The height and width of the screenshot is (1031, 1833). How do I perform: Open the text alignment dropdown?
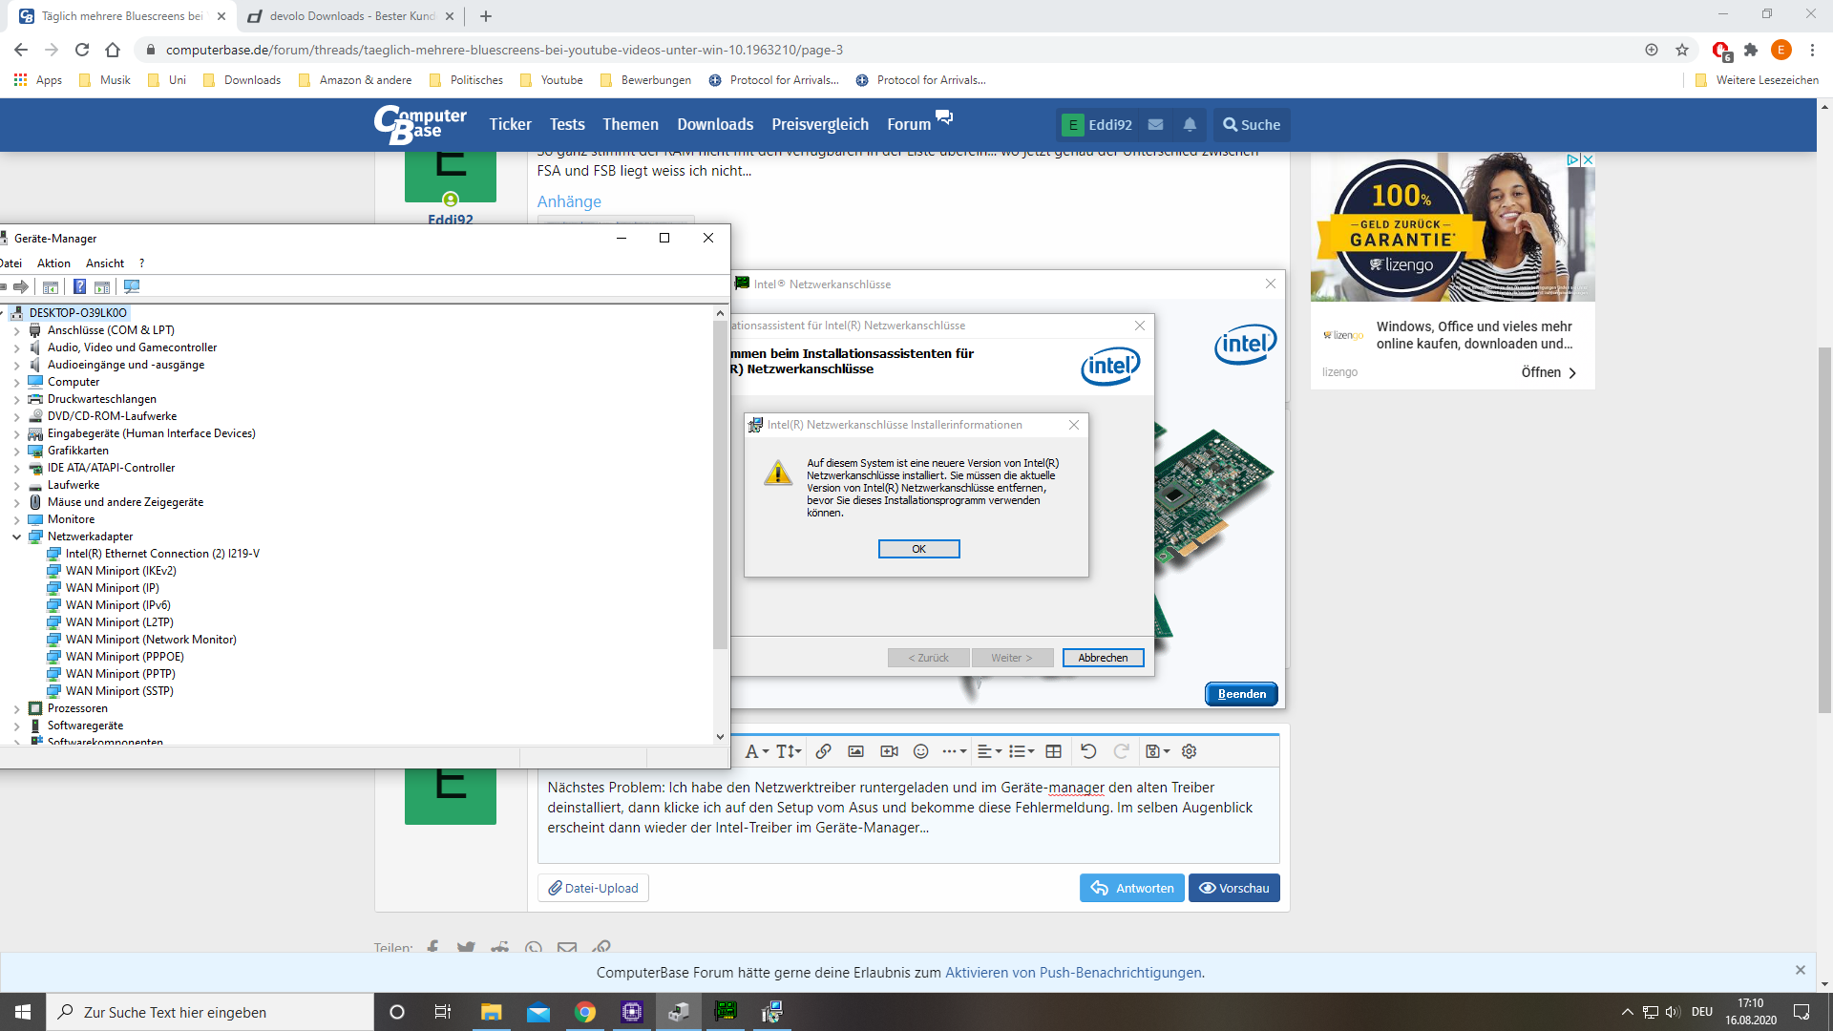(989, 751)
